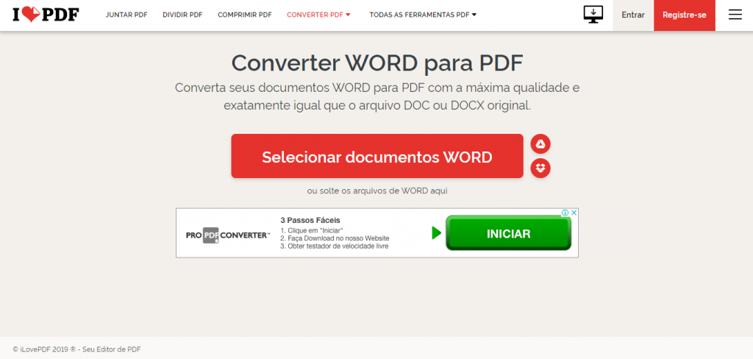Image resolution: width=753 pixels, height=359 pixels.
Task: Click Selecionar documentos WORD button
Action: (377, 156)
